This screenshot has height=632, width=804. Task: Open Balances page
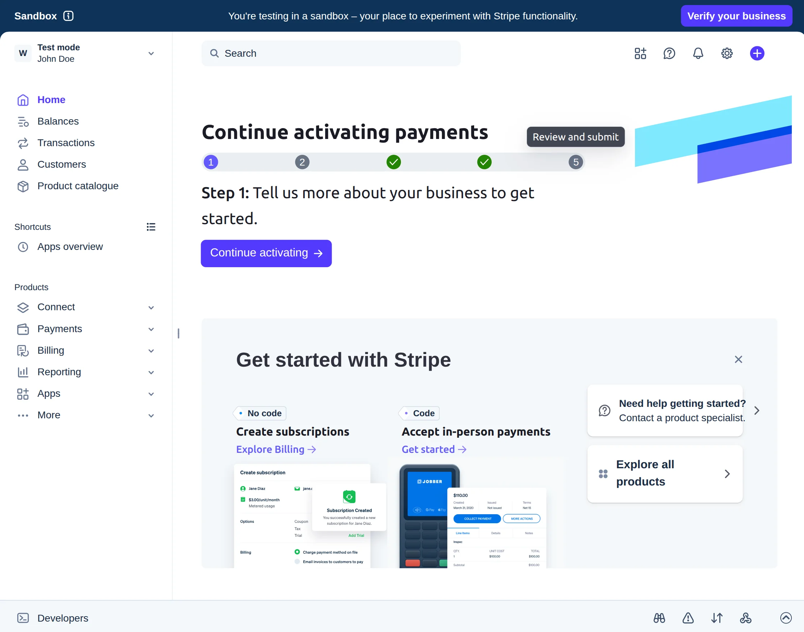point(58,121)
